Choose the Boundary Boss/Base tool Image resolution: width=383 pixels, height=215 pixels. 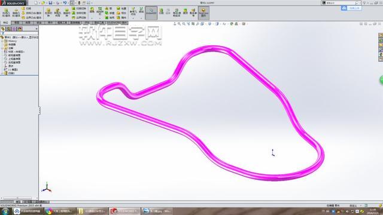coord(31,18)
